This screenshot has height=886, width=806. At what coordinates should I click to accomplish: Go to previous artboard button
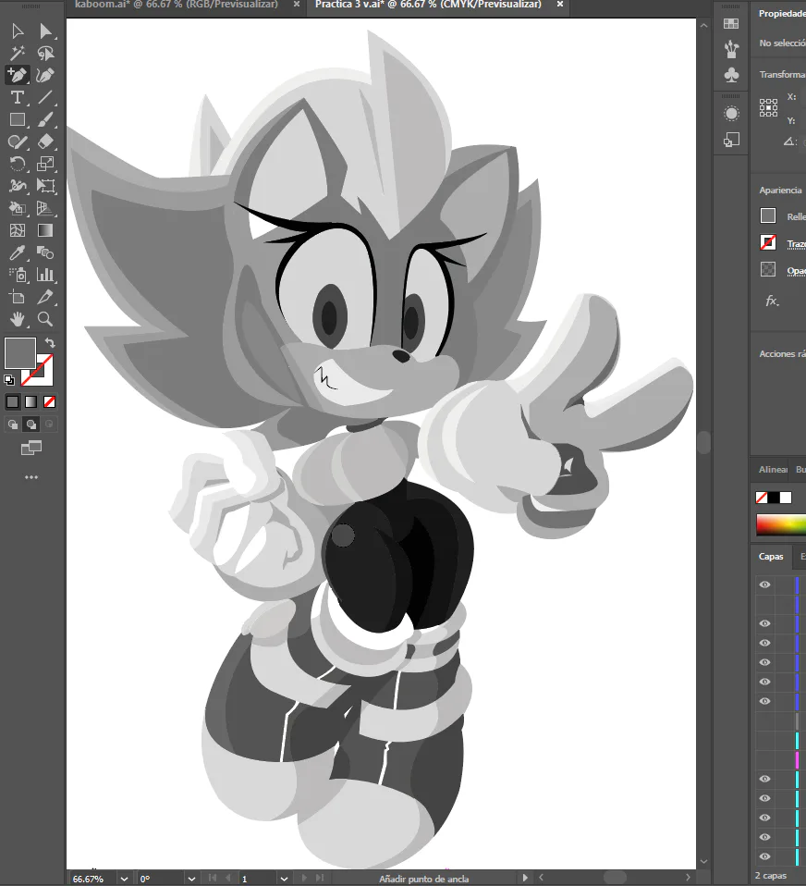[228, 878]
